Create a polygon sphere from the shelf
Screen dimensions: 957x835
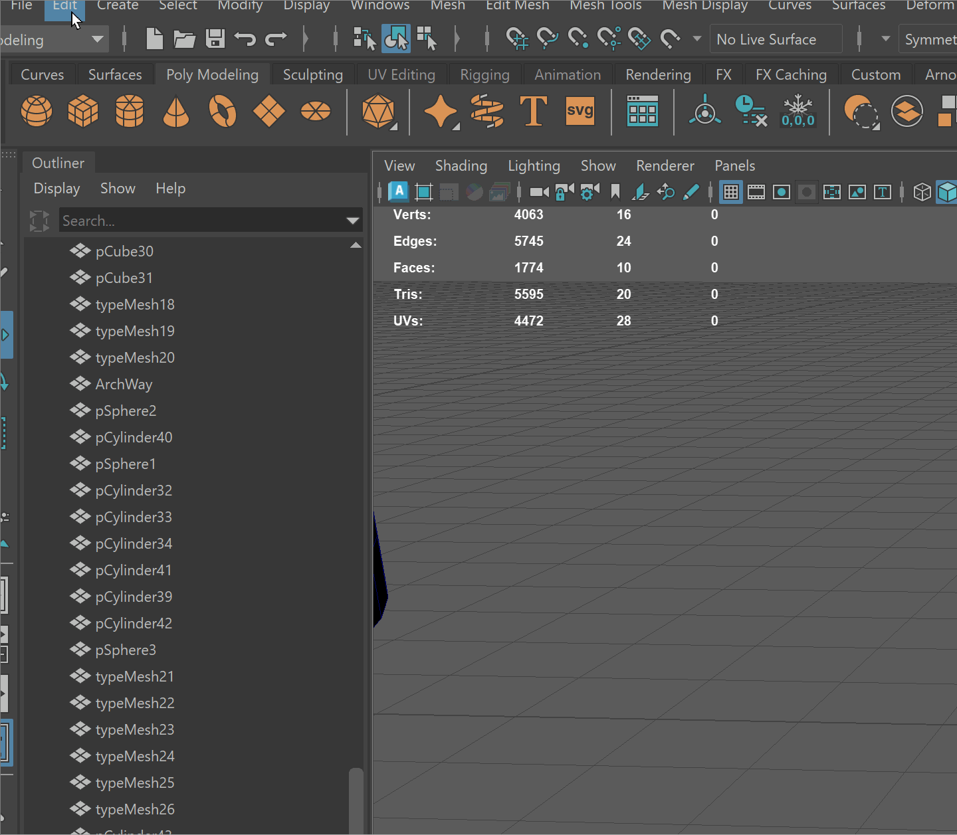coord(37,111)
